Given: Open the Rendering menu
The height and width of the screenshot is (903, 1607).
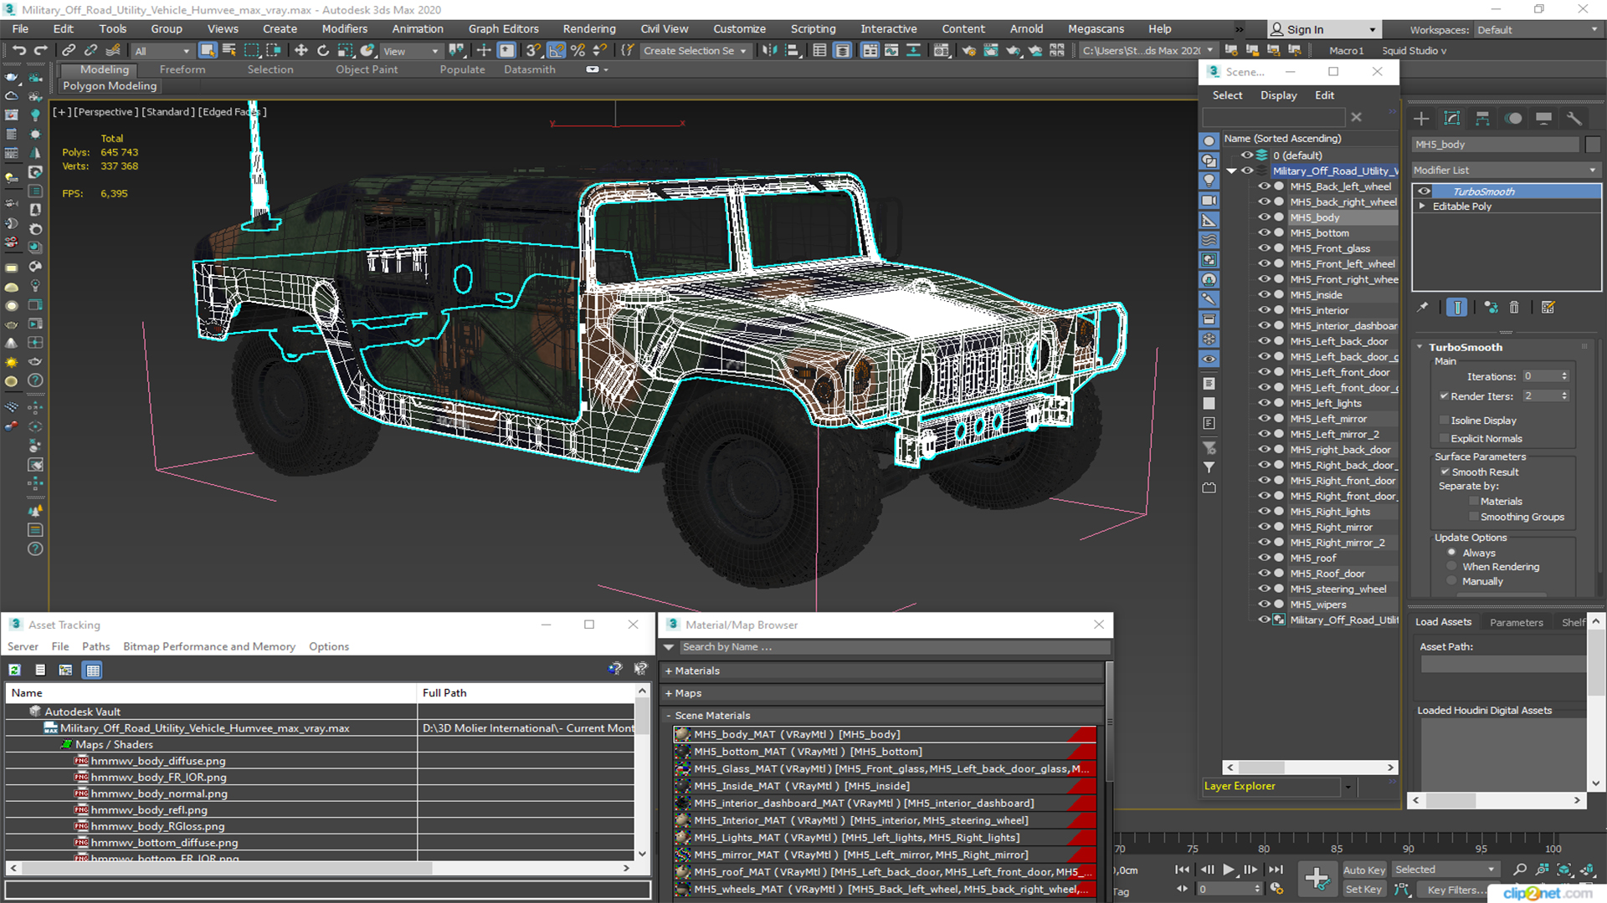Looking at the screenshot, I should pos(588,29).
